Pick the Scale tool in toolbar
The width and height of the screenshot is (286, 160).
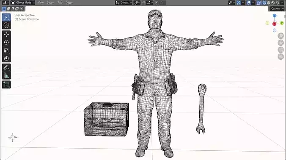pyautogui.click(x=6, y=50)
